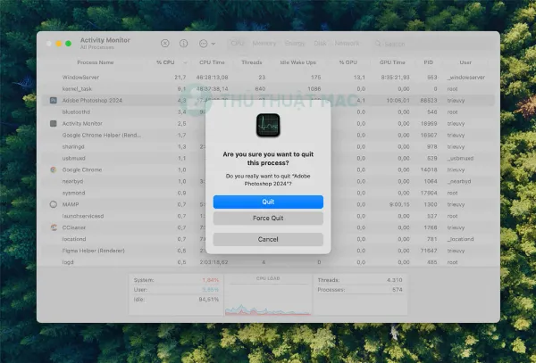Sort by Process Name column

tap(96, 62)
